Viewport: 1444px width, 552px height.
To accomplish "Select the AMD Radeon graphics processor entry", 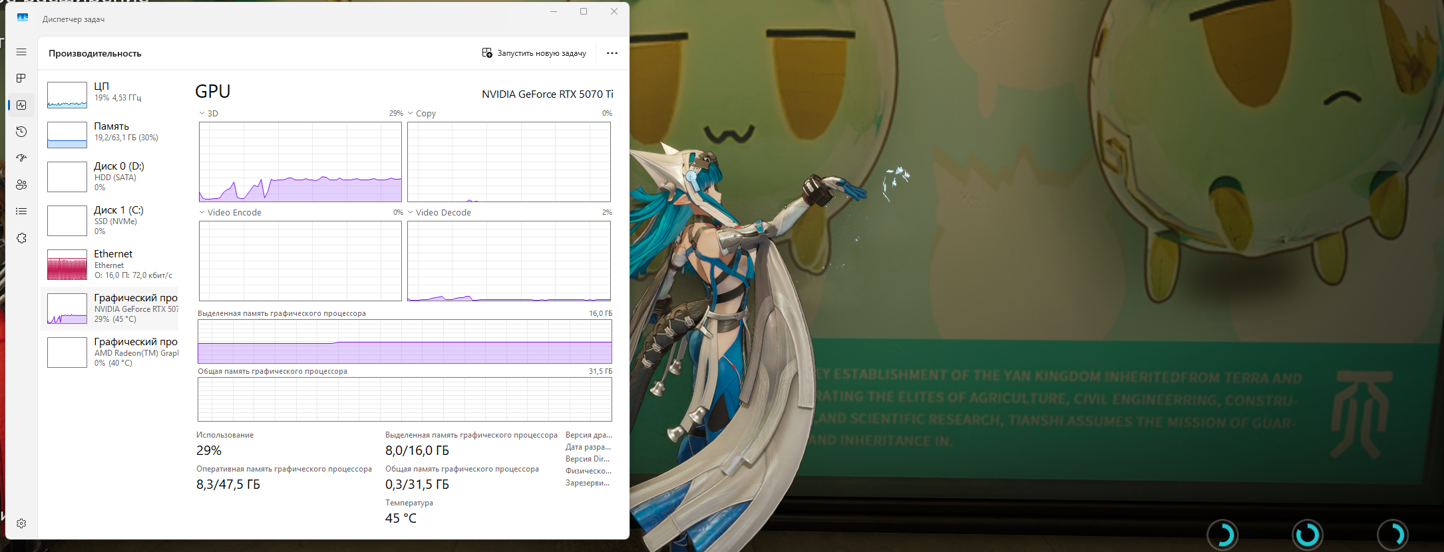I will pyautogui.click(x=110, y=352).
